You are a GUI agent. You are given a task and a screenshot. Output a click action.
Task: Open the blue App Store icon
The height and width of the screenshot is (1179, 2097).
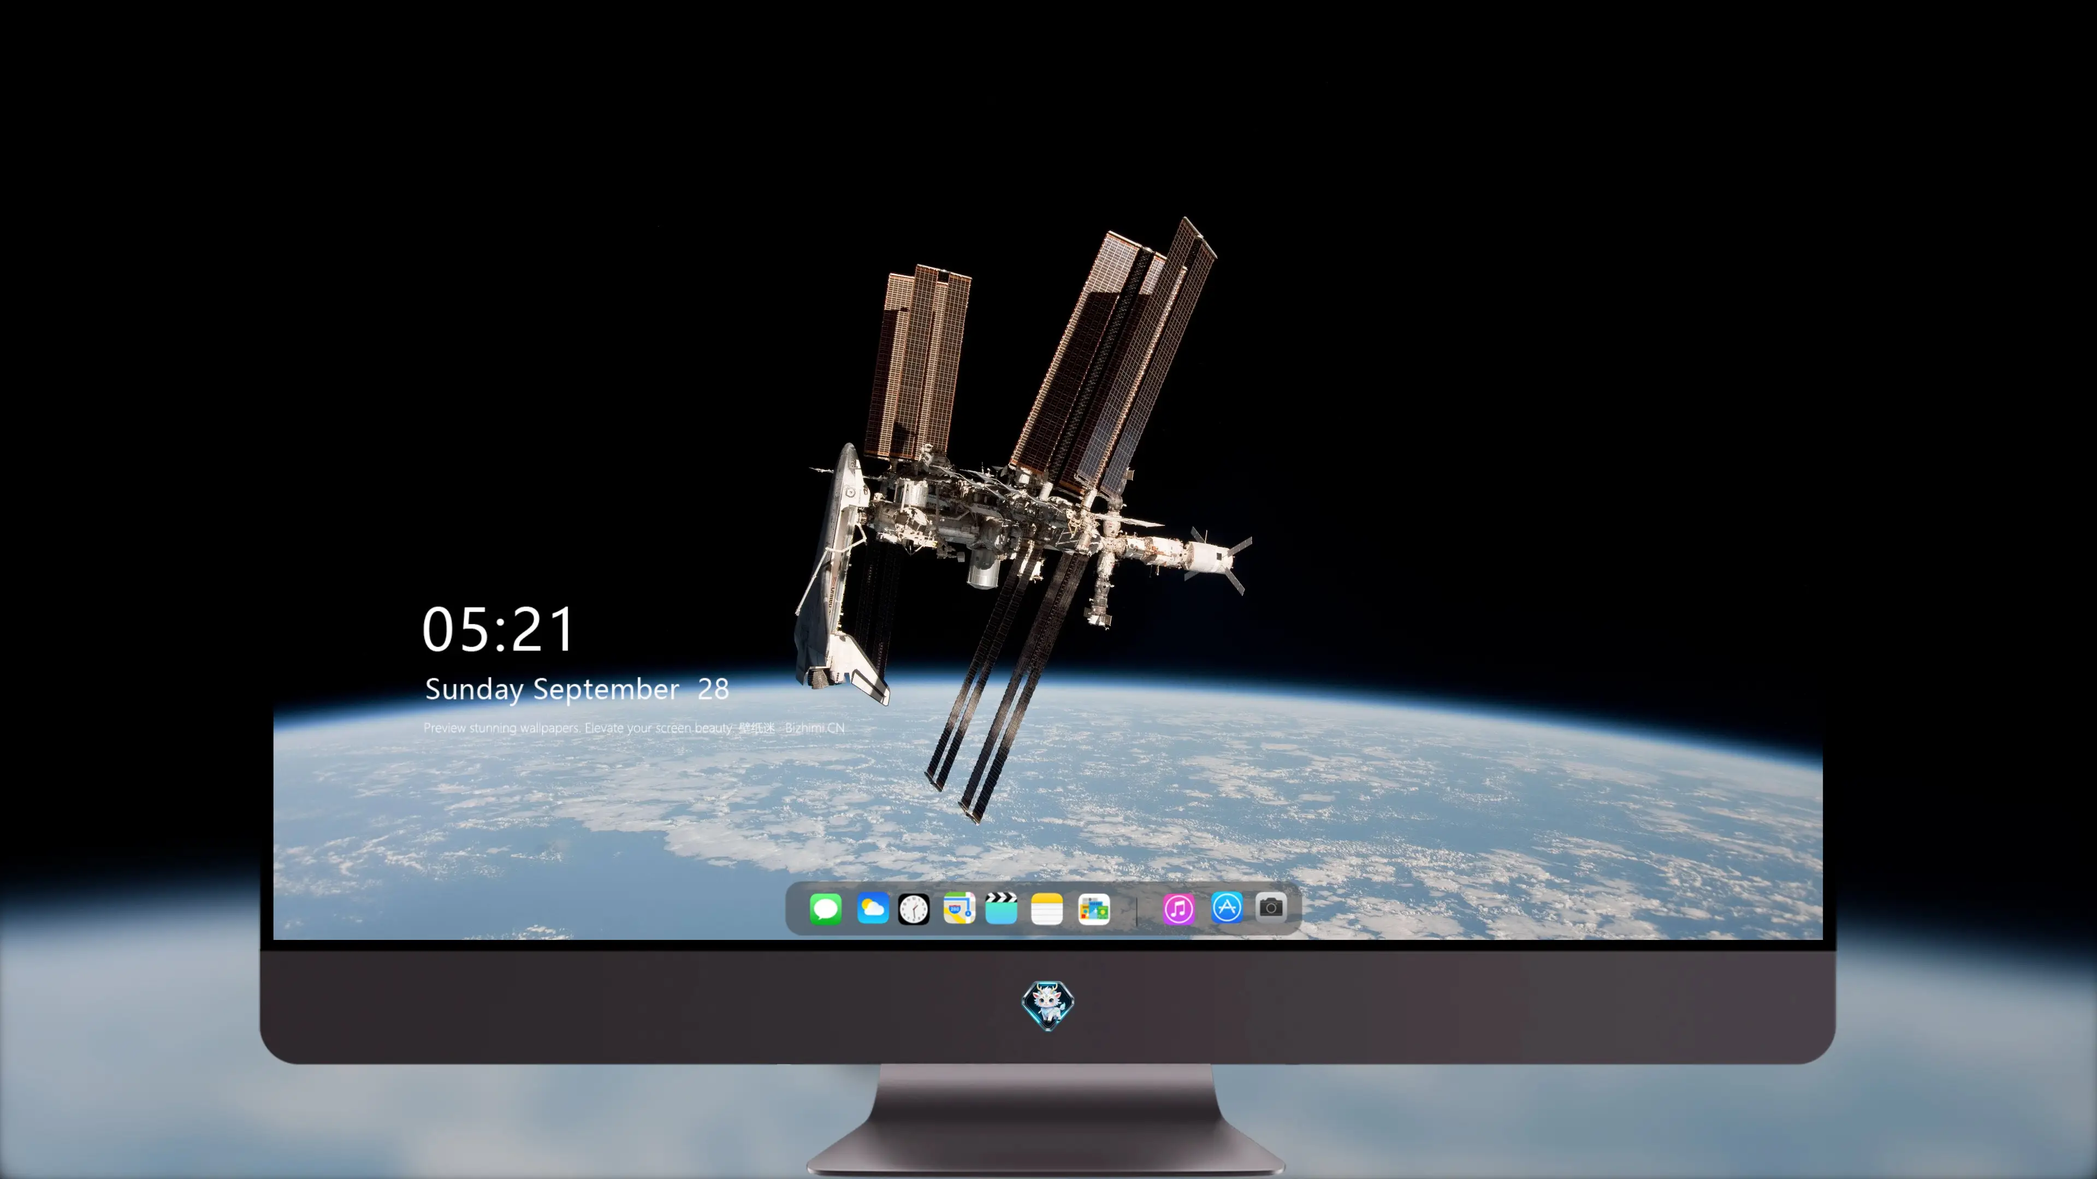pos(1227,907)
